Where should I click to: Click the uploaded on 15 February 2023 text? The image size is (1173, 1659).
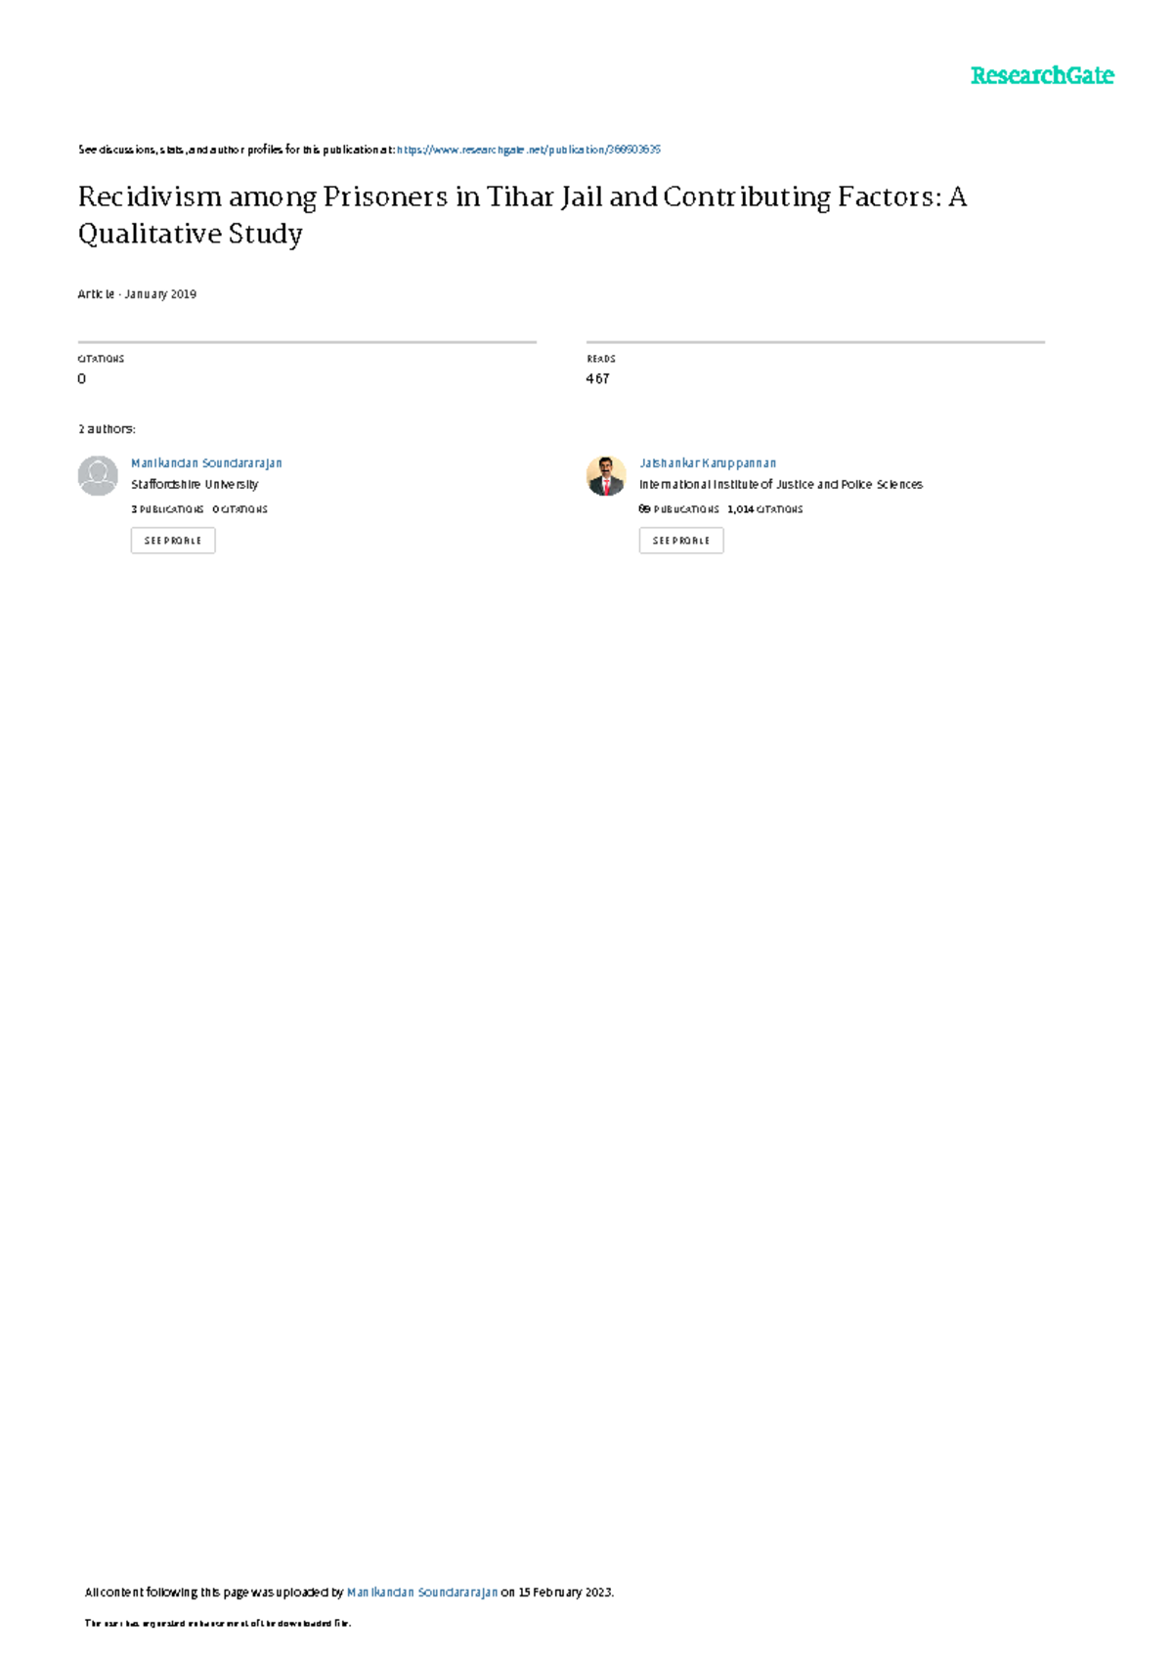click(557, 1593)
